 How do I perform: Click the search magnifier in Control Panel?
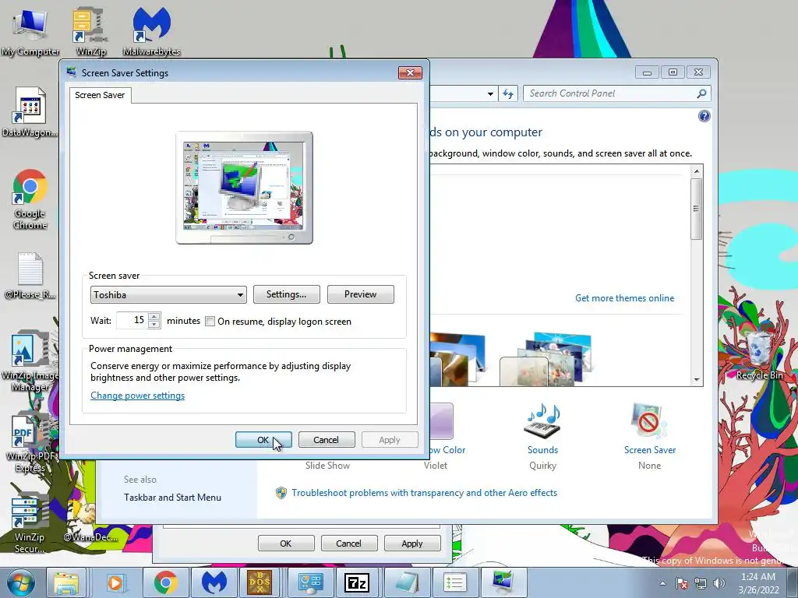(701, 93)
